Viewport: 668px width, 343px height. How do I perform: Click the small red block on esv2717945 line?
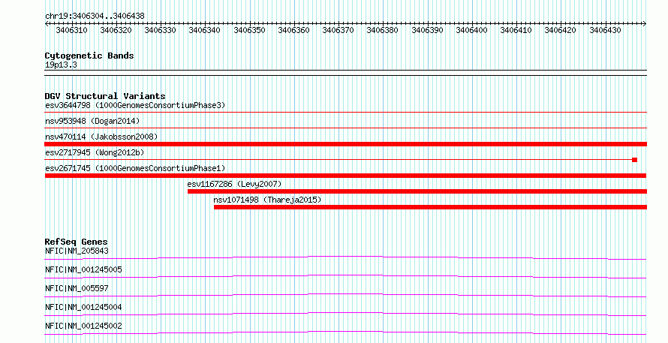pyautogui.click(x=634, y=160)
